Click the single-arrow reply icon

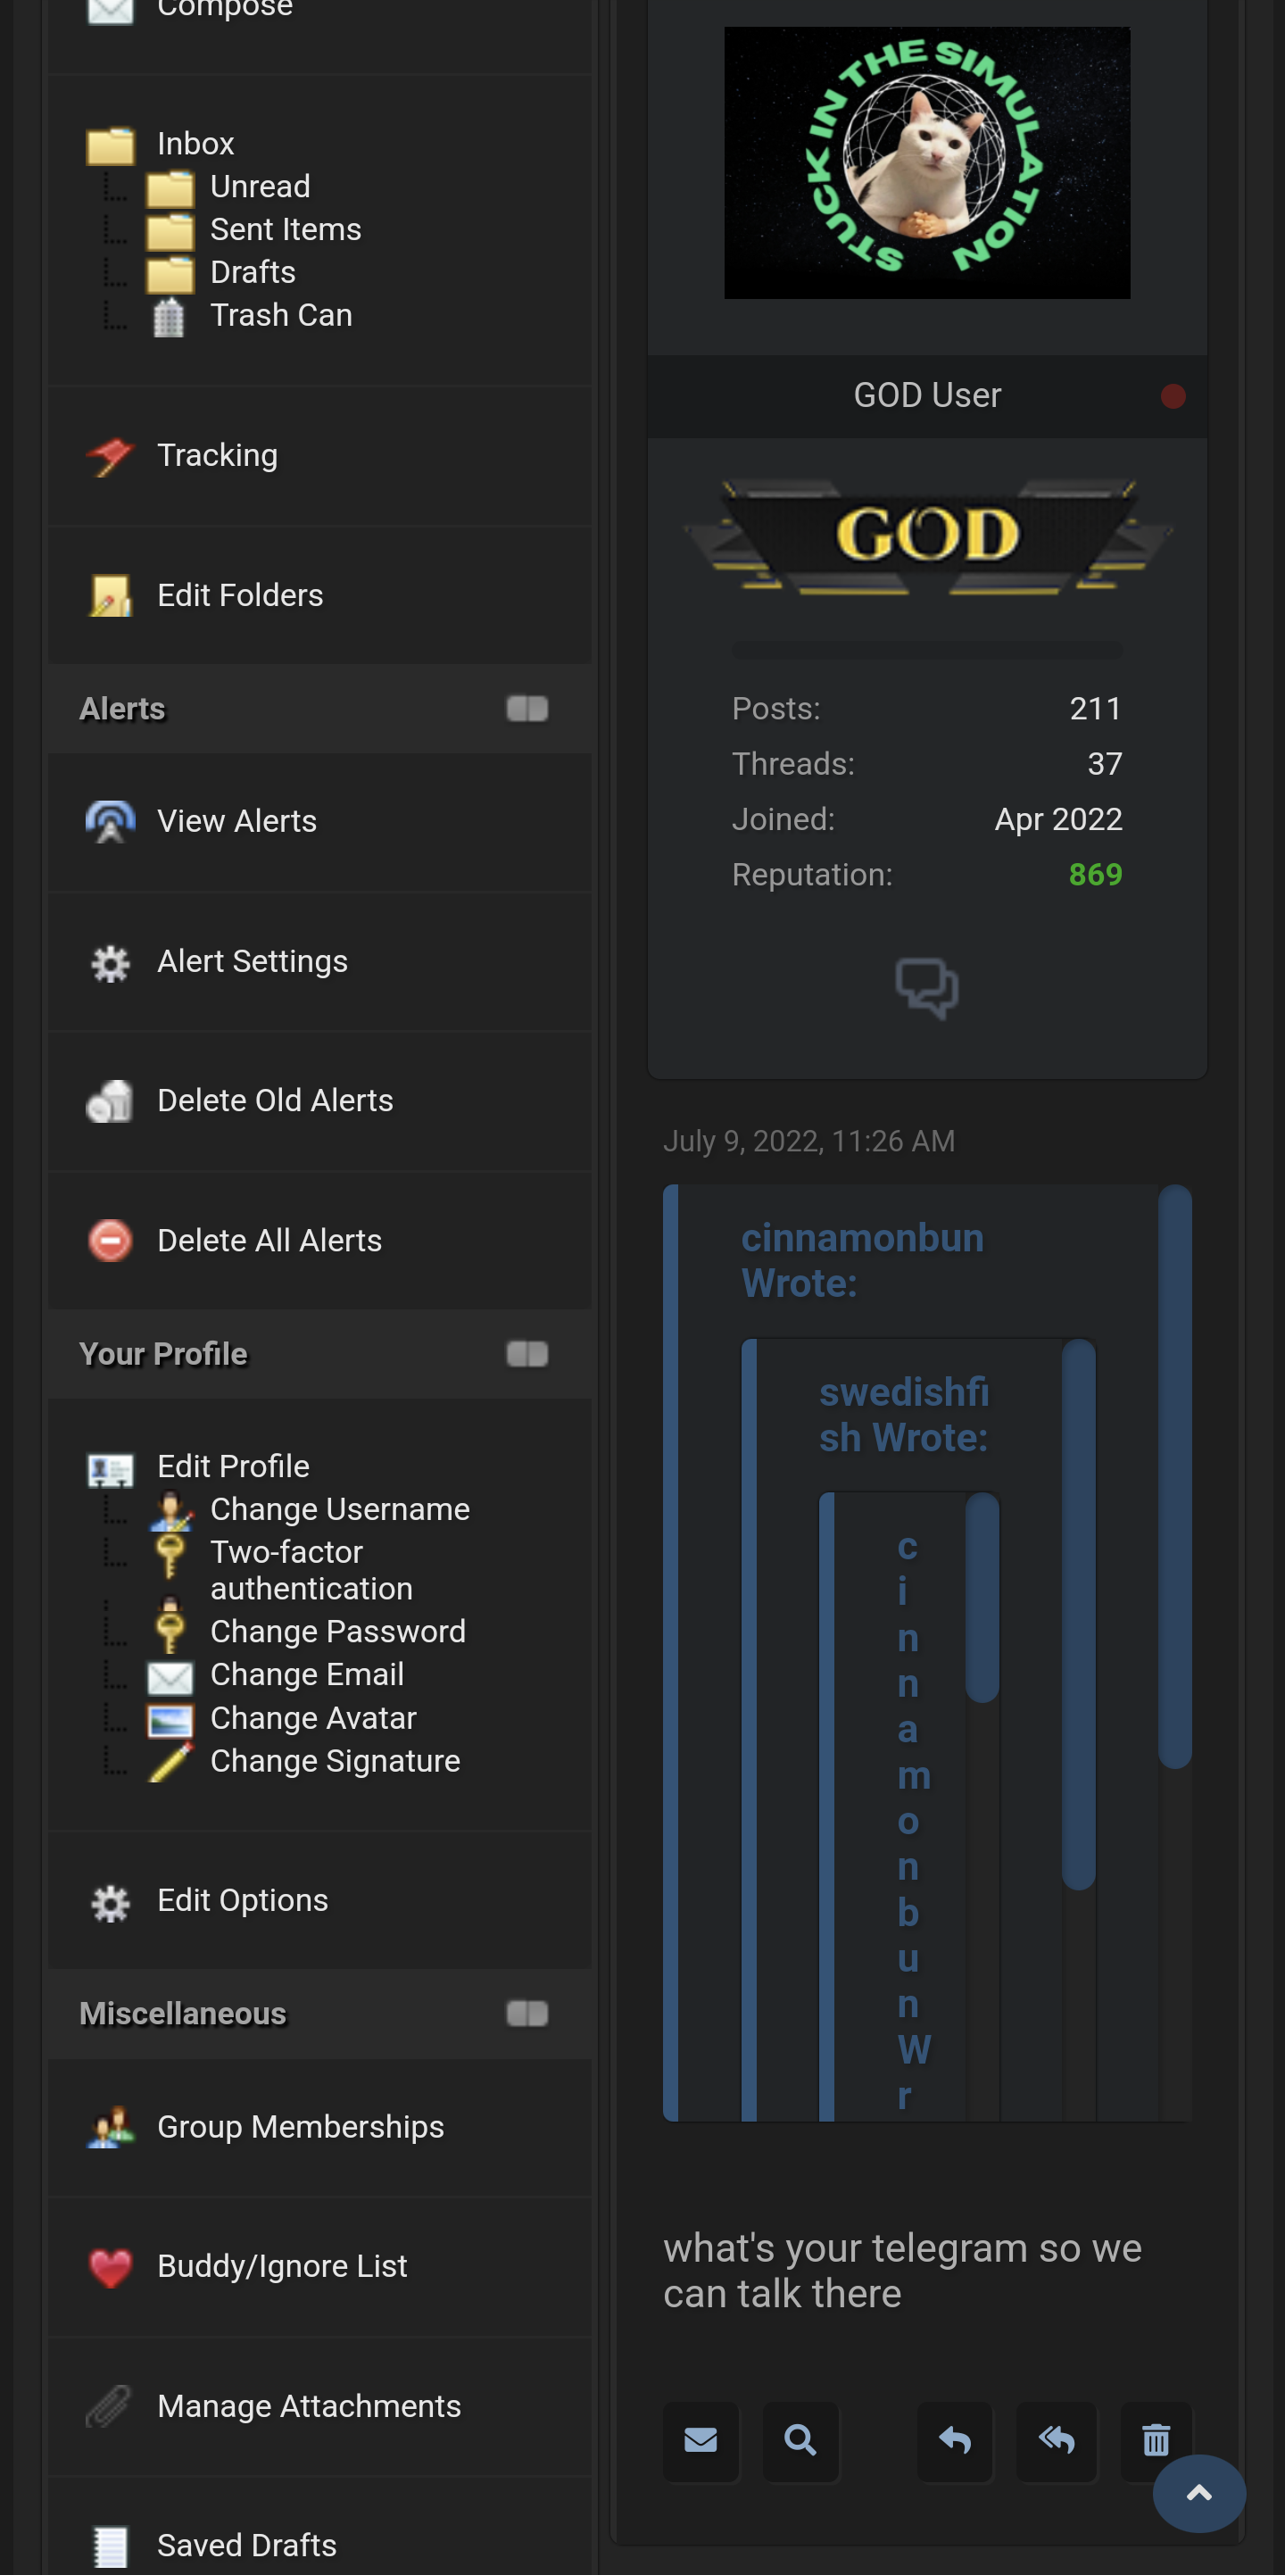(954, 2440)
